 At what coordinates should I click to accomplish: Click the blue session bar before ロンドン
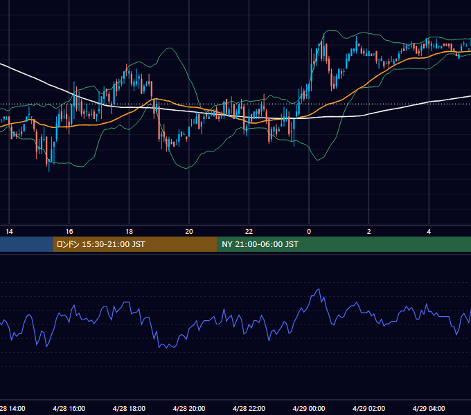(x=26, y=244)
